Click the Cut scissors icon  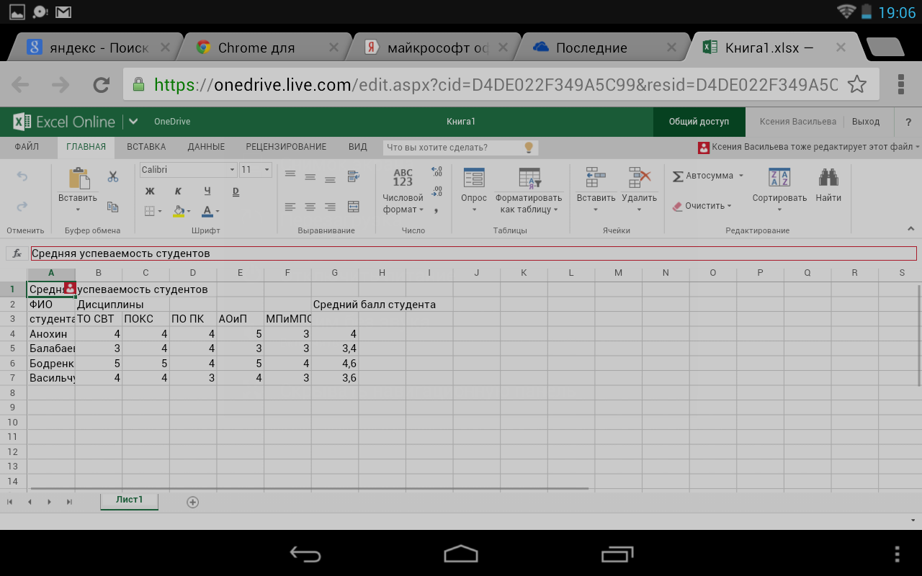[113, 176]
